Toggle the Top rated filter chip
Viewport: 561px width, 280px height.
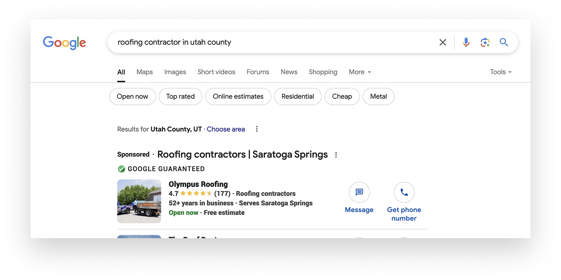click(x=180, y=97)
